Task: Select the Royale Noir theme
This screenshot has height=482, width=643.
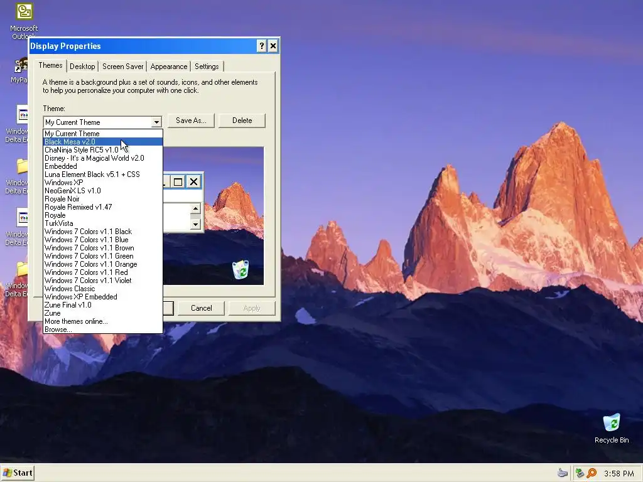Action: tap(103, 199)
